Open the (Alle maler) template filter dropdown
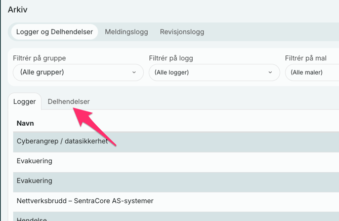The image size is (339, 221). (x=312, y=72)
